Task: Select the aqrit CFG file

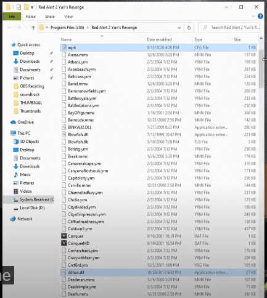Action: point(158,47)
